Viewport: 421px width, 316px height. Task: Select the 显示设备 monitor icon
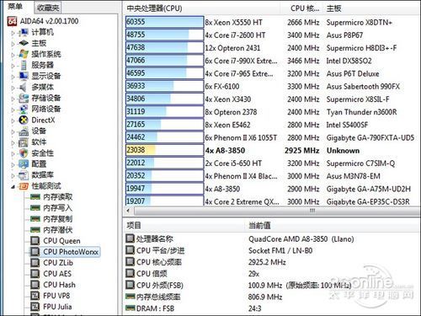point(24,76)
